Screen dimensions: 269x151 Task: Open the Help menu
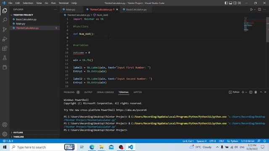[x=74, y=3]
